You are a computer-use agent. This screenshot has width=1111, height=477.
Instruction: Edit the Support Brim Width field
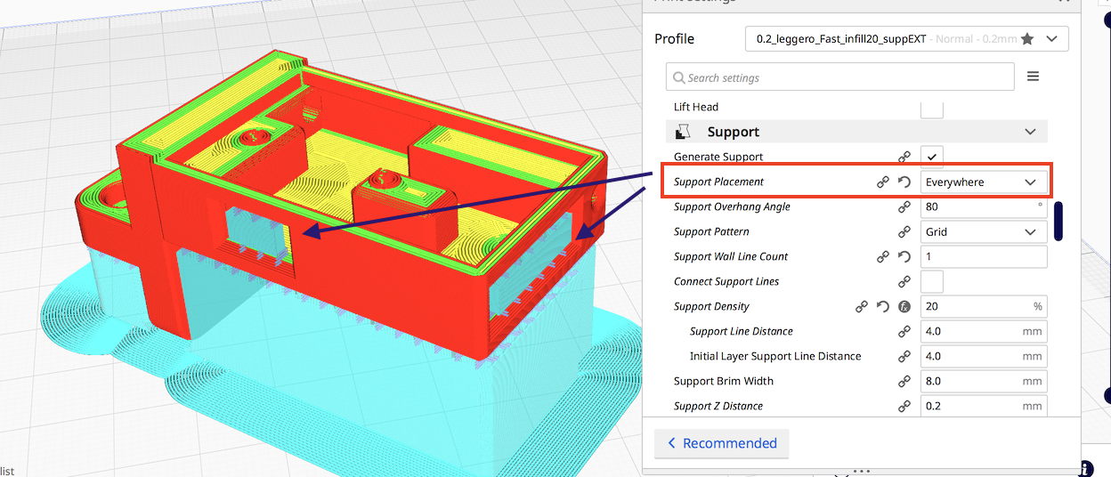pos(984,381)
